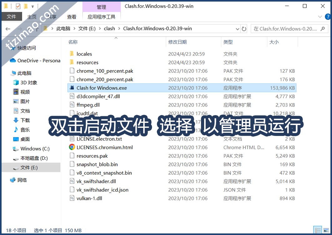The height and width of the screenshot is (235, 332).
Task: Click the 3D 对象 cube icon
Action: [16, 82]
